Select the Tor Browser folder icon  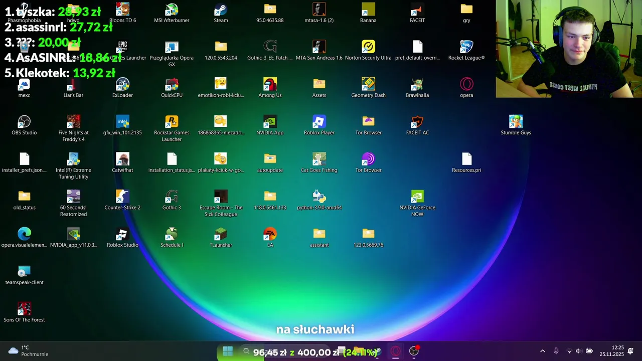(x=368, y=125)
